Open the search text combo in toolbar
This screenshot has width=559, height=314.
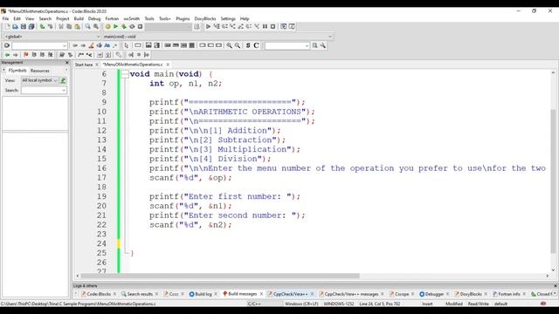pyautogui.click(x=39, y=45)
